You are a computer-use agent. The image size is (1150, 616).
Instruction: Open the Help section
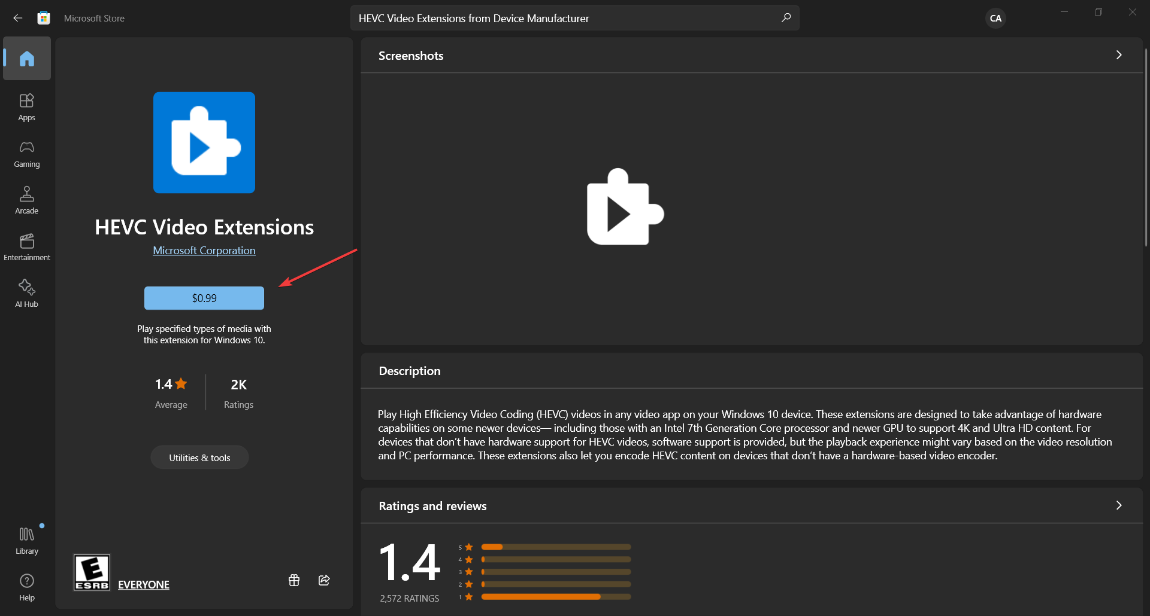click(x=27, y=587)
